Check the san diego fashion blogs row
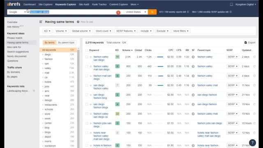This screenshot has width=263, height=148. click(x=87, y=104)
